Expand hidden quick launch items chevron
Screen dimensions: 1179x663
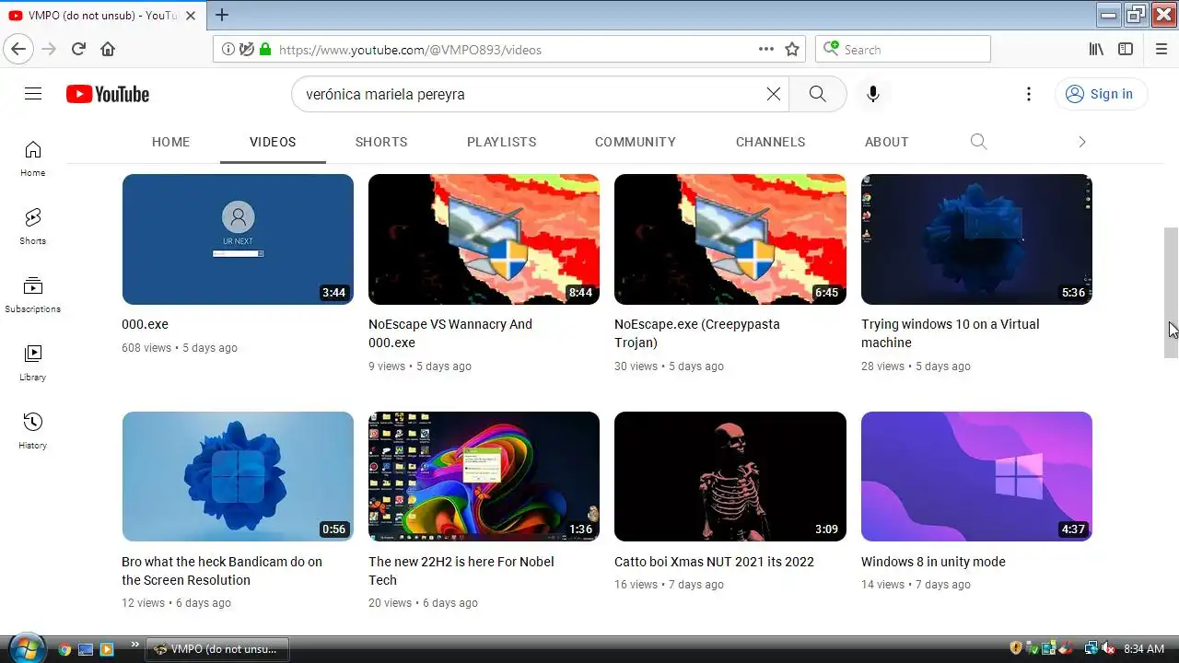[x=135, y=645]
